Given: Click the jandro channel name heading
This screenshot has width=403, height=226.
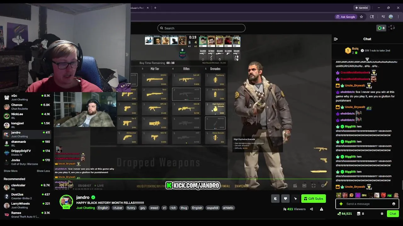Looking at the screenshot, I should tap(83, 197).
